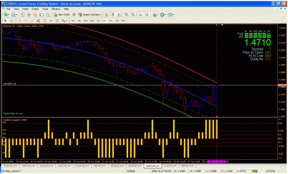Draw a vertical line
Viewport: 288px width, 174px height.
[x=19, y=21]
